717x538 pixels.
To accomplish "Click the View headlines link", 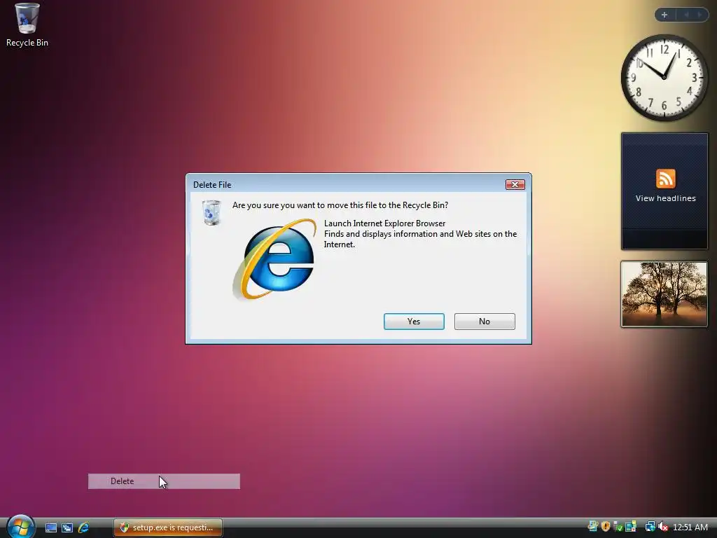I will (x=665, y=198).
